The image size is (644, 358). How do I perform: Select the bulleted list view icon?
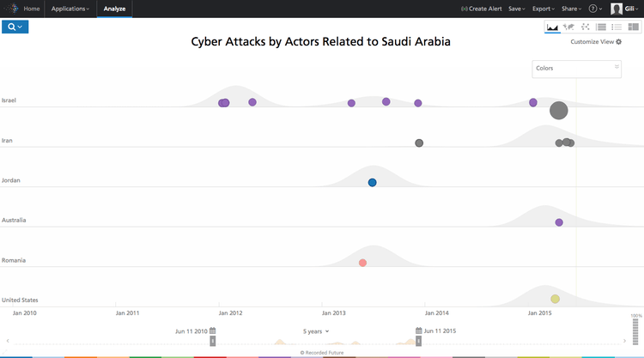pyautogui.click(x=617, y=27)
